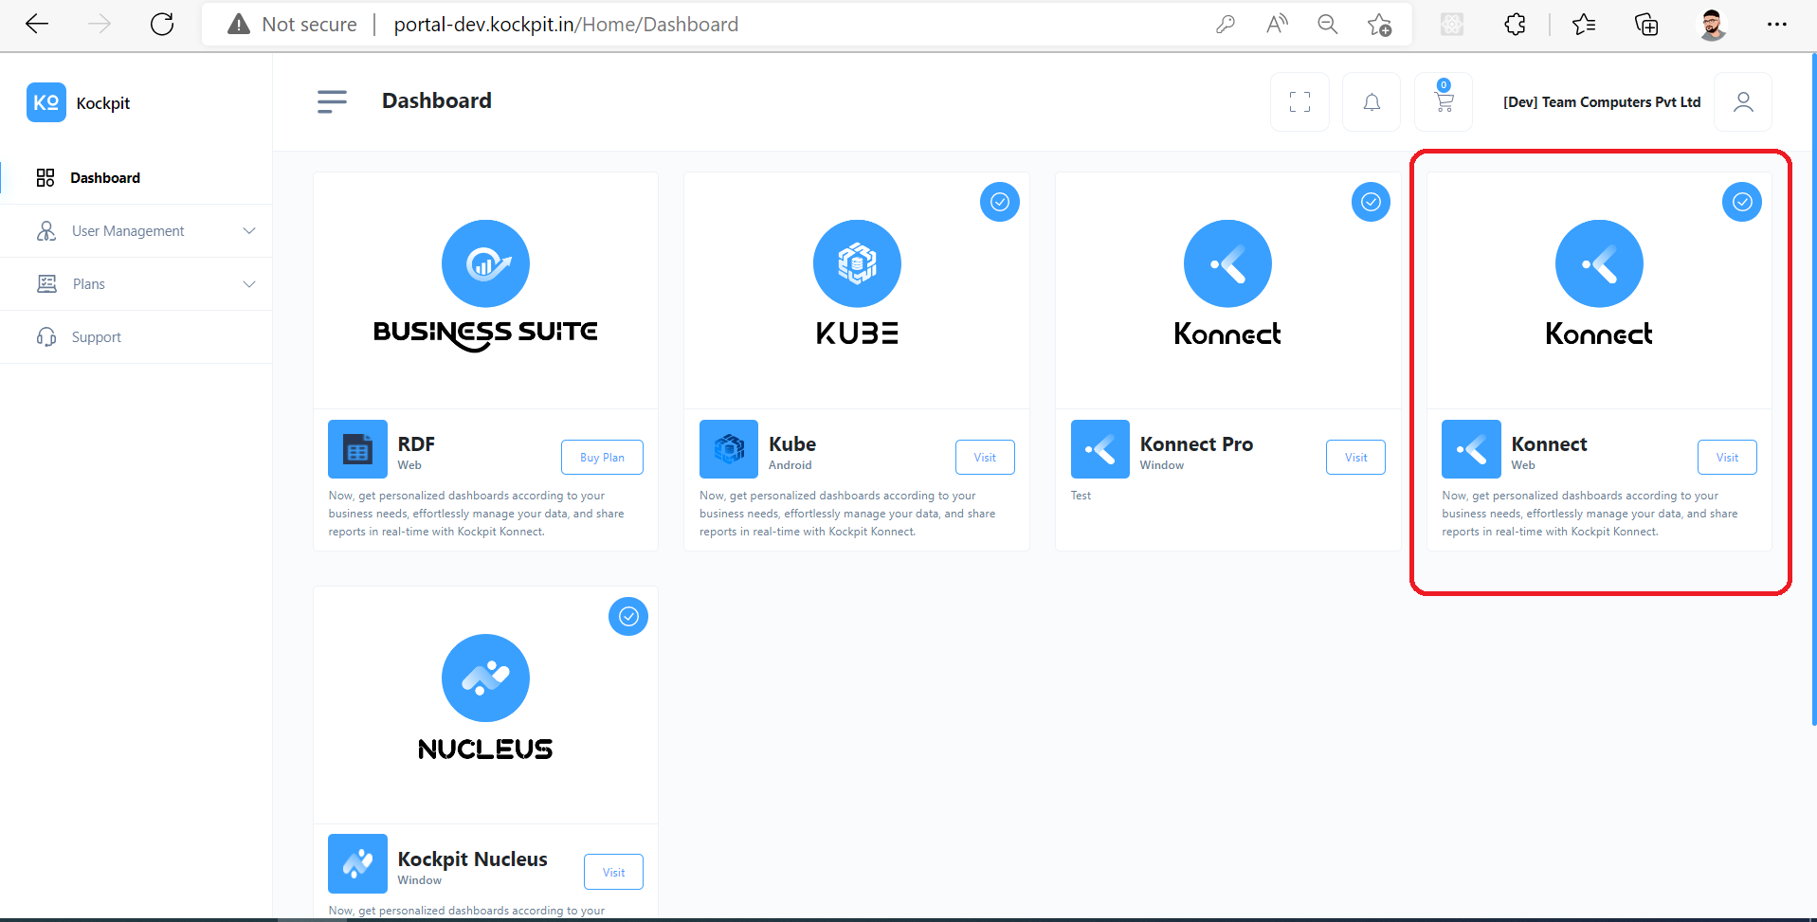Click the Nucleus round logo
The image size is (1817, 922).
(x=485, y=678)
